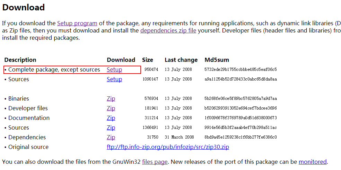Image resolution: width=341 pixels, height=170 pixels.
Task: Download the Dependencies Zip file
Action: 111,138
